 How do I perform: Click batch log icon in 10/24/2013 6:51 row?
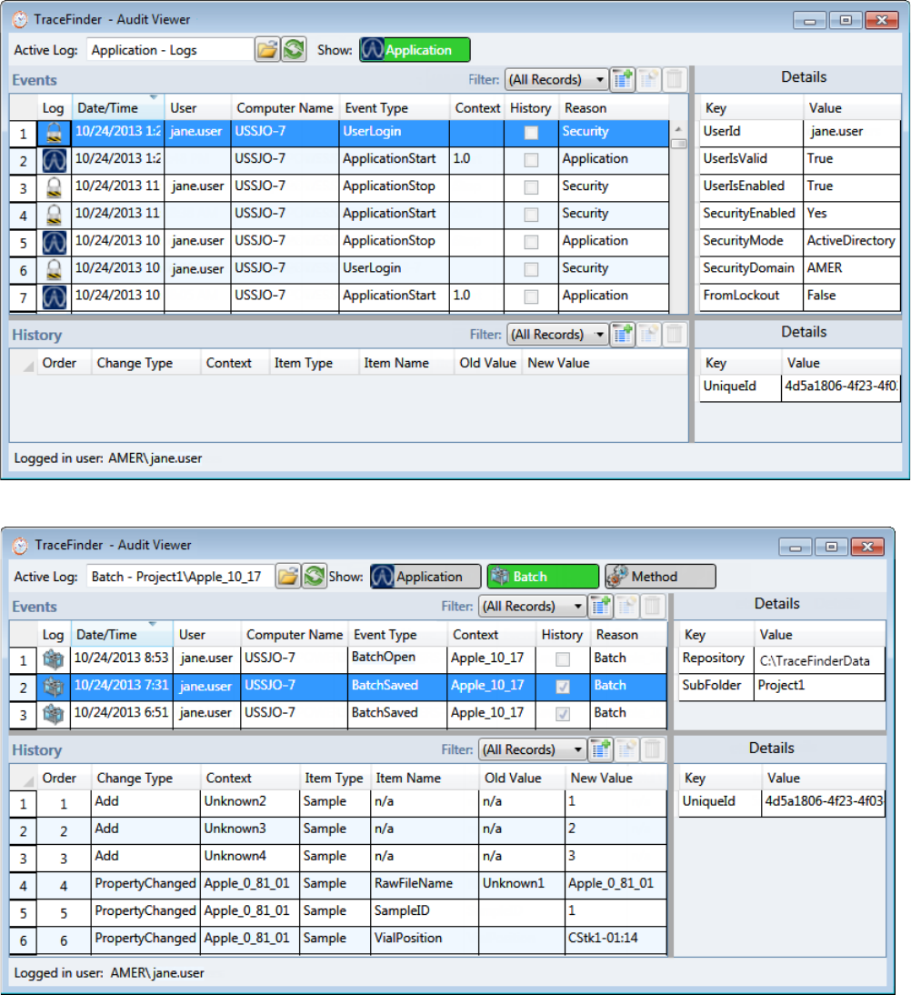[x=54, y=714]
